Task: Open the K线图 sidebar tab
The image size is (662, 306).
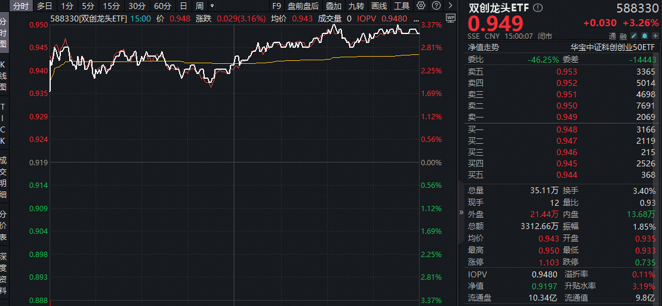Action: point(4,75)
